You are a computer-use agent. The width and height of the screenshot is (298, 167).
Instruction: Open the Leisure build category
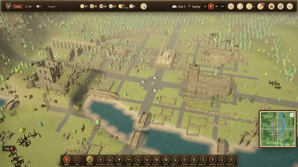[x=185, y=160]
